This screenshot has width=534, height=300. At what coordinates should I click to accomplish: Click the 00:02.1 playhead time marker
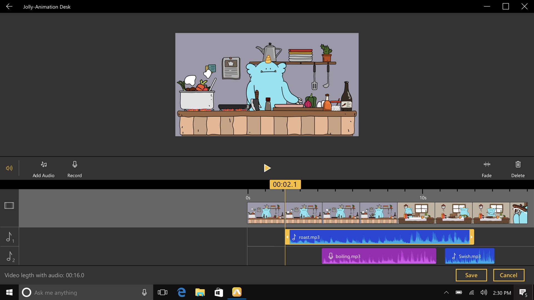[x=285, y=184]
